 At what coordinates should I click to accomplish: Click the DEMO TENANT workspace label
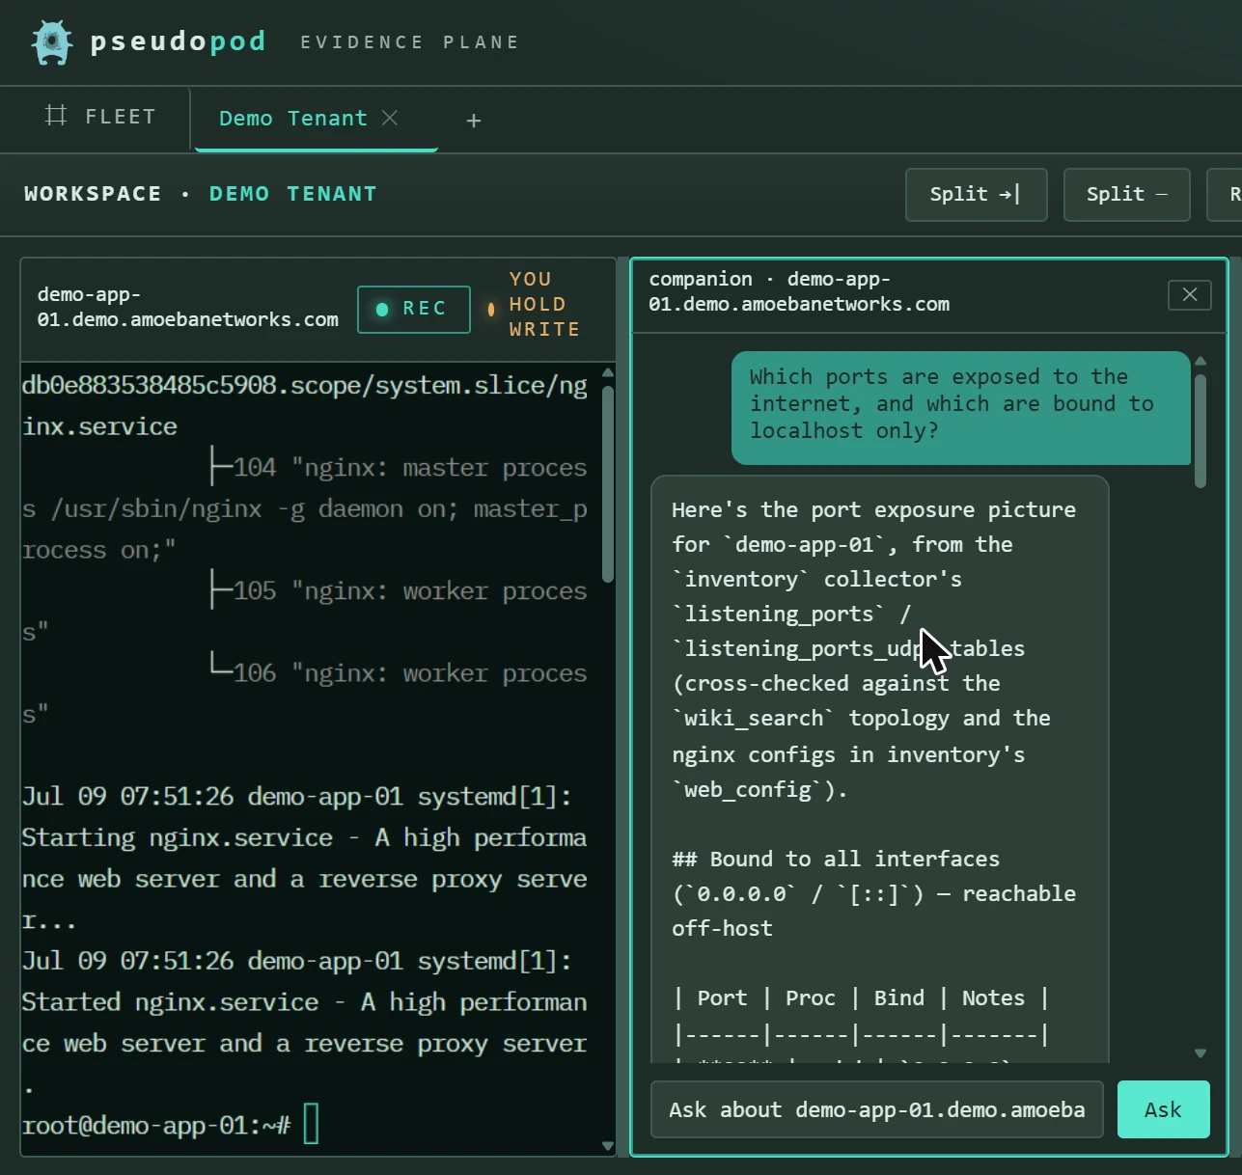(293, 194)
